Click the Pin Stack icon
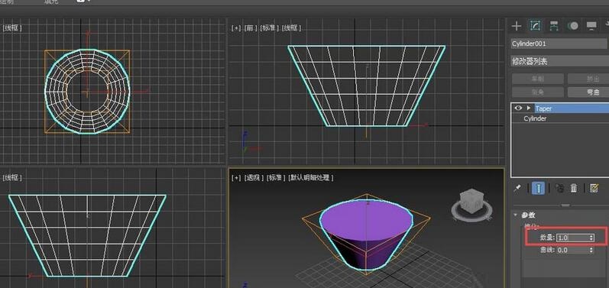This screenshot has width=609, height=288. [517, 188]
